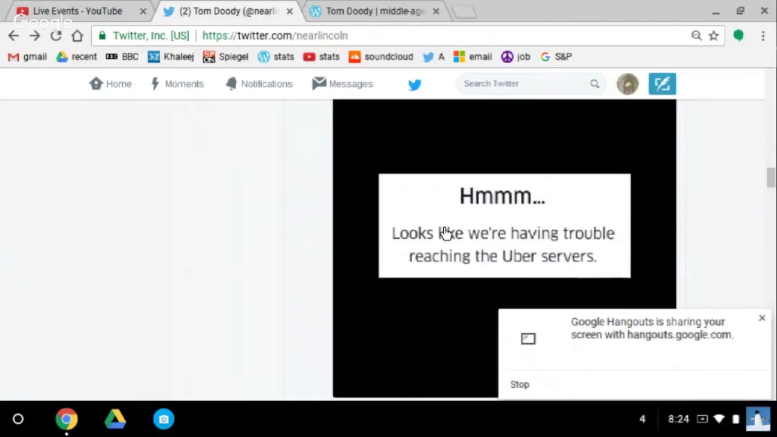Open the Chrome OS launcher circle

point(18,419)
